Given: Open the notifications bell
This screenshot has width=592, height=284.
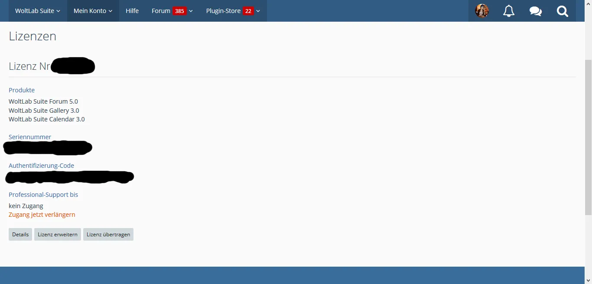Looking at the screenshot, I should point(509,11).
